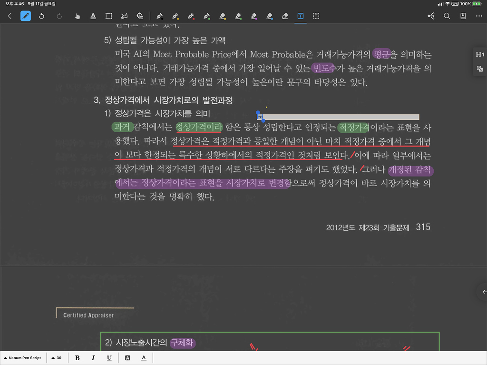Toggle underline text formatting
Image resolution: width=487 pixels, height=365 pixels.
pos(109,358)
